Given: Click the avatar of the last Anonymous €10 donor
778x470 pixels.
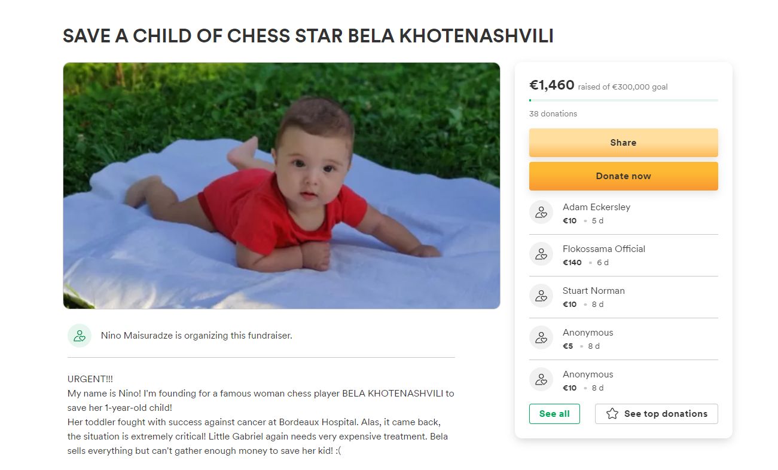Looking at the screenshot, I should pos(541,379).
